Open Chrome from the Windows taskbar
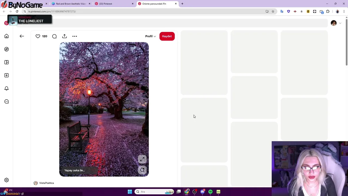The width and height of the screenshot is (348, 196). [x=187, y=192]
